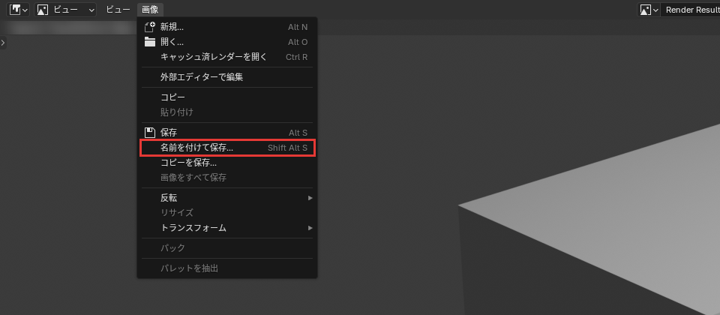Click the new image icon beside 新規
720x315 pixels.
click(150, 27)
